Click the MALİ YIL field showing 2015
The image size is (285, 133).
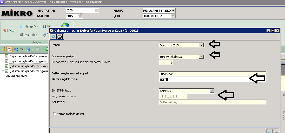click(72, 16)
